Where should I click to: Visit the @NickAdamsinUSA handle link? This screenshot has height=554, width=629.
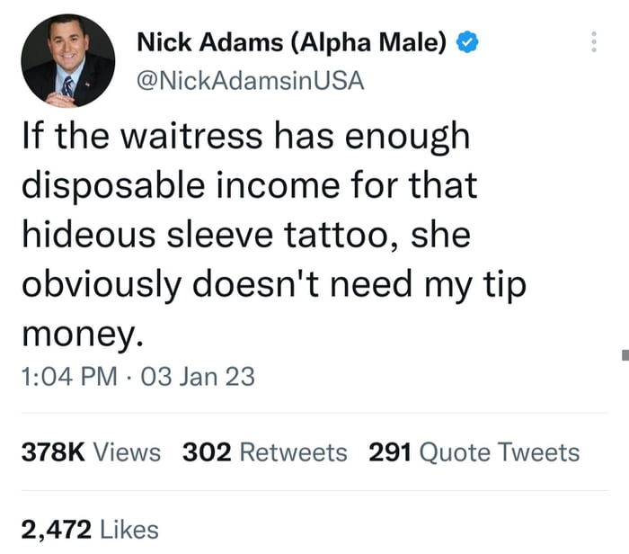pos(251,81)
